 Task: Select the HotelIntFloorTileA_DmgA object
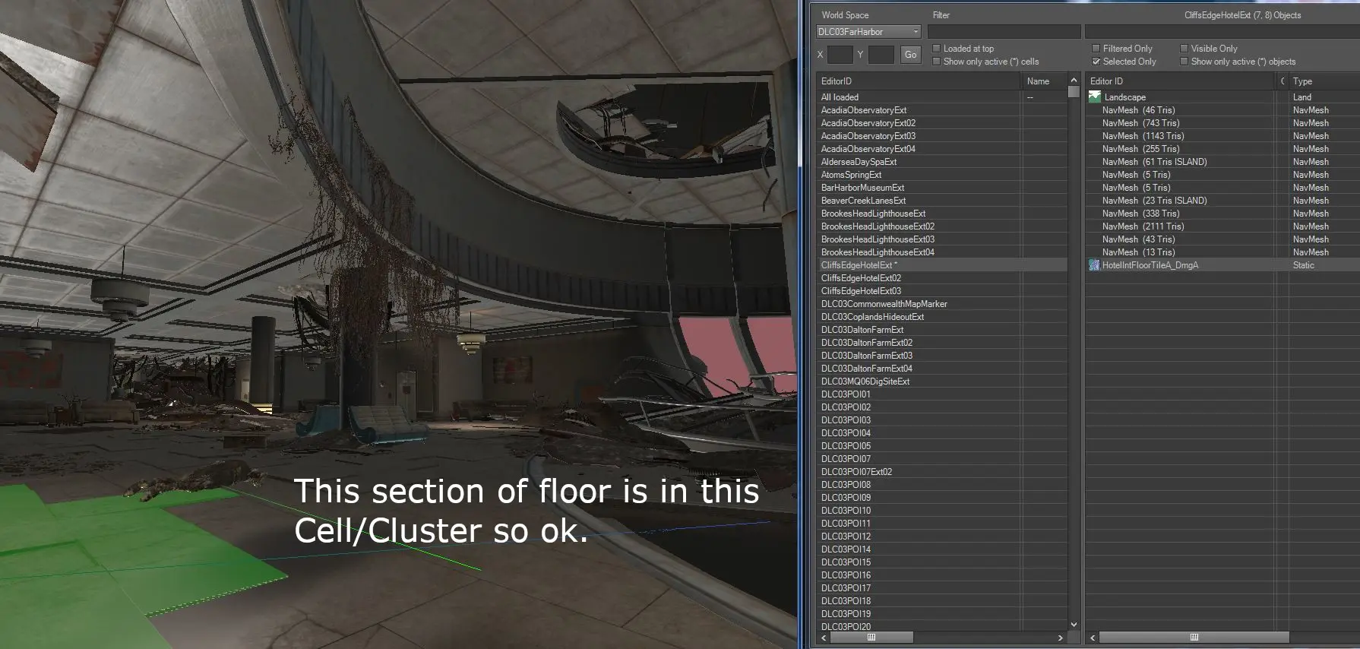1222,265
